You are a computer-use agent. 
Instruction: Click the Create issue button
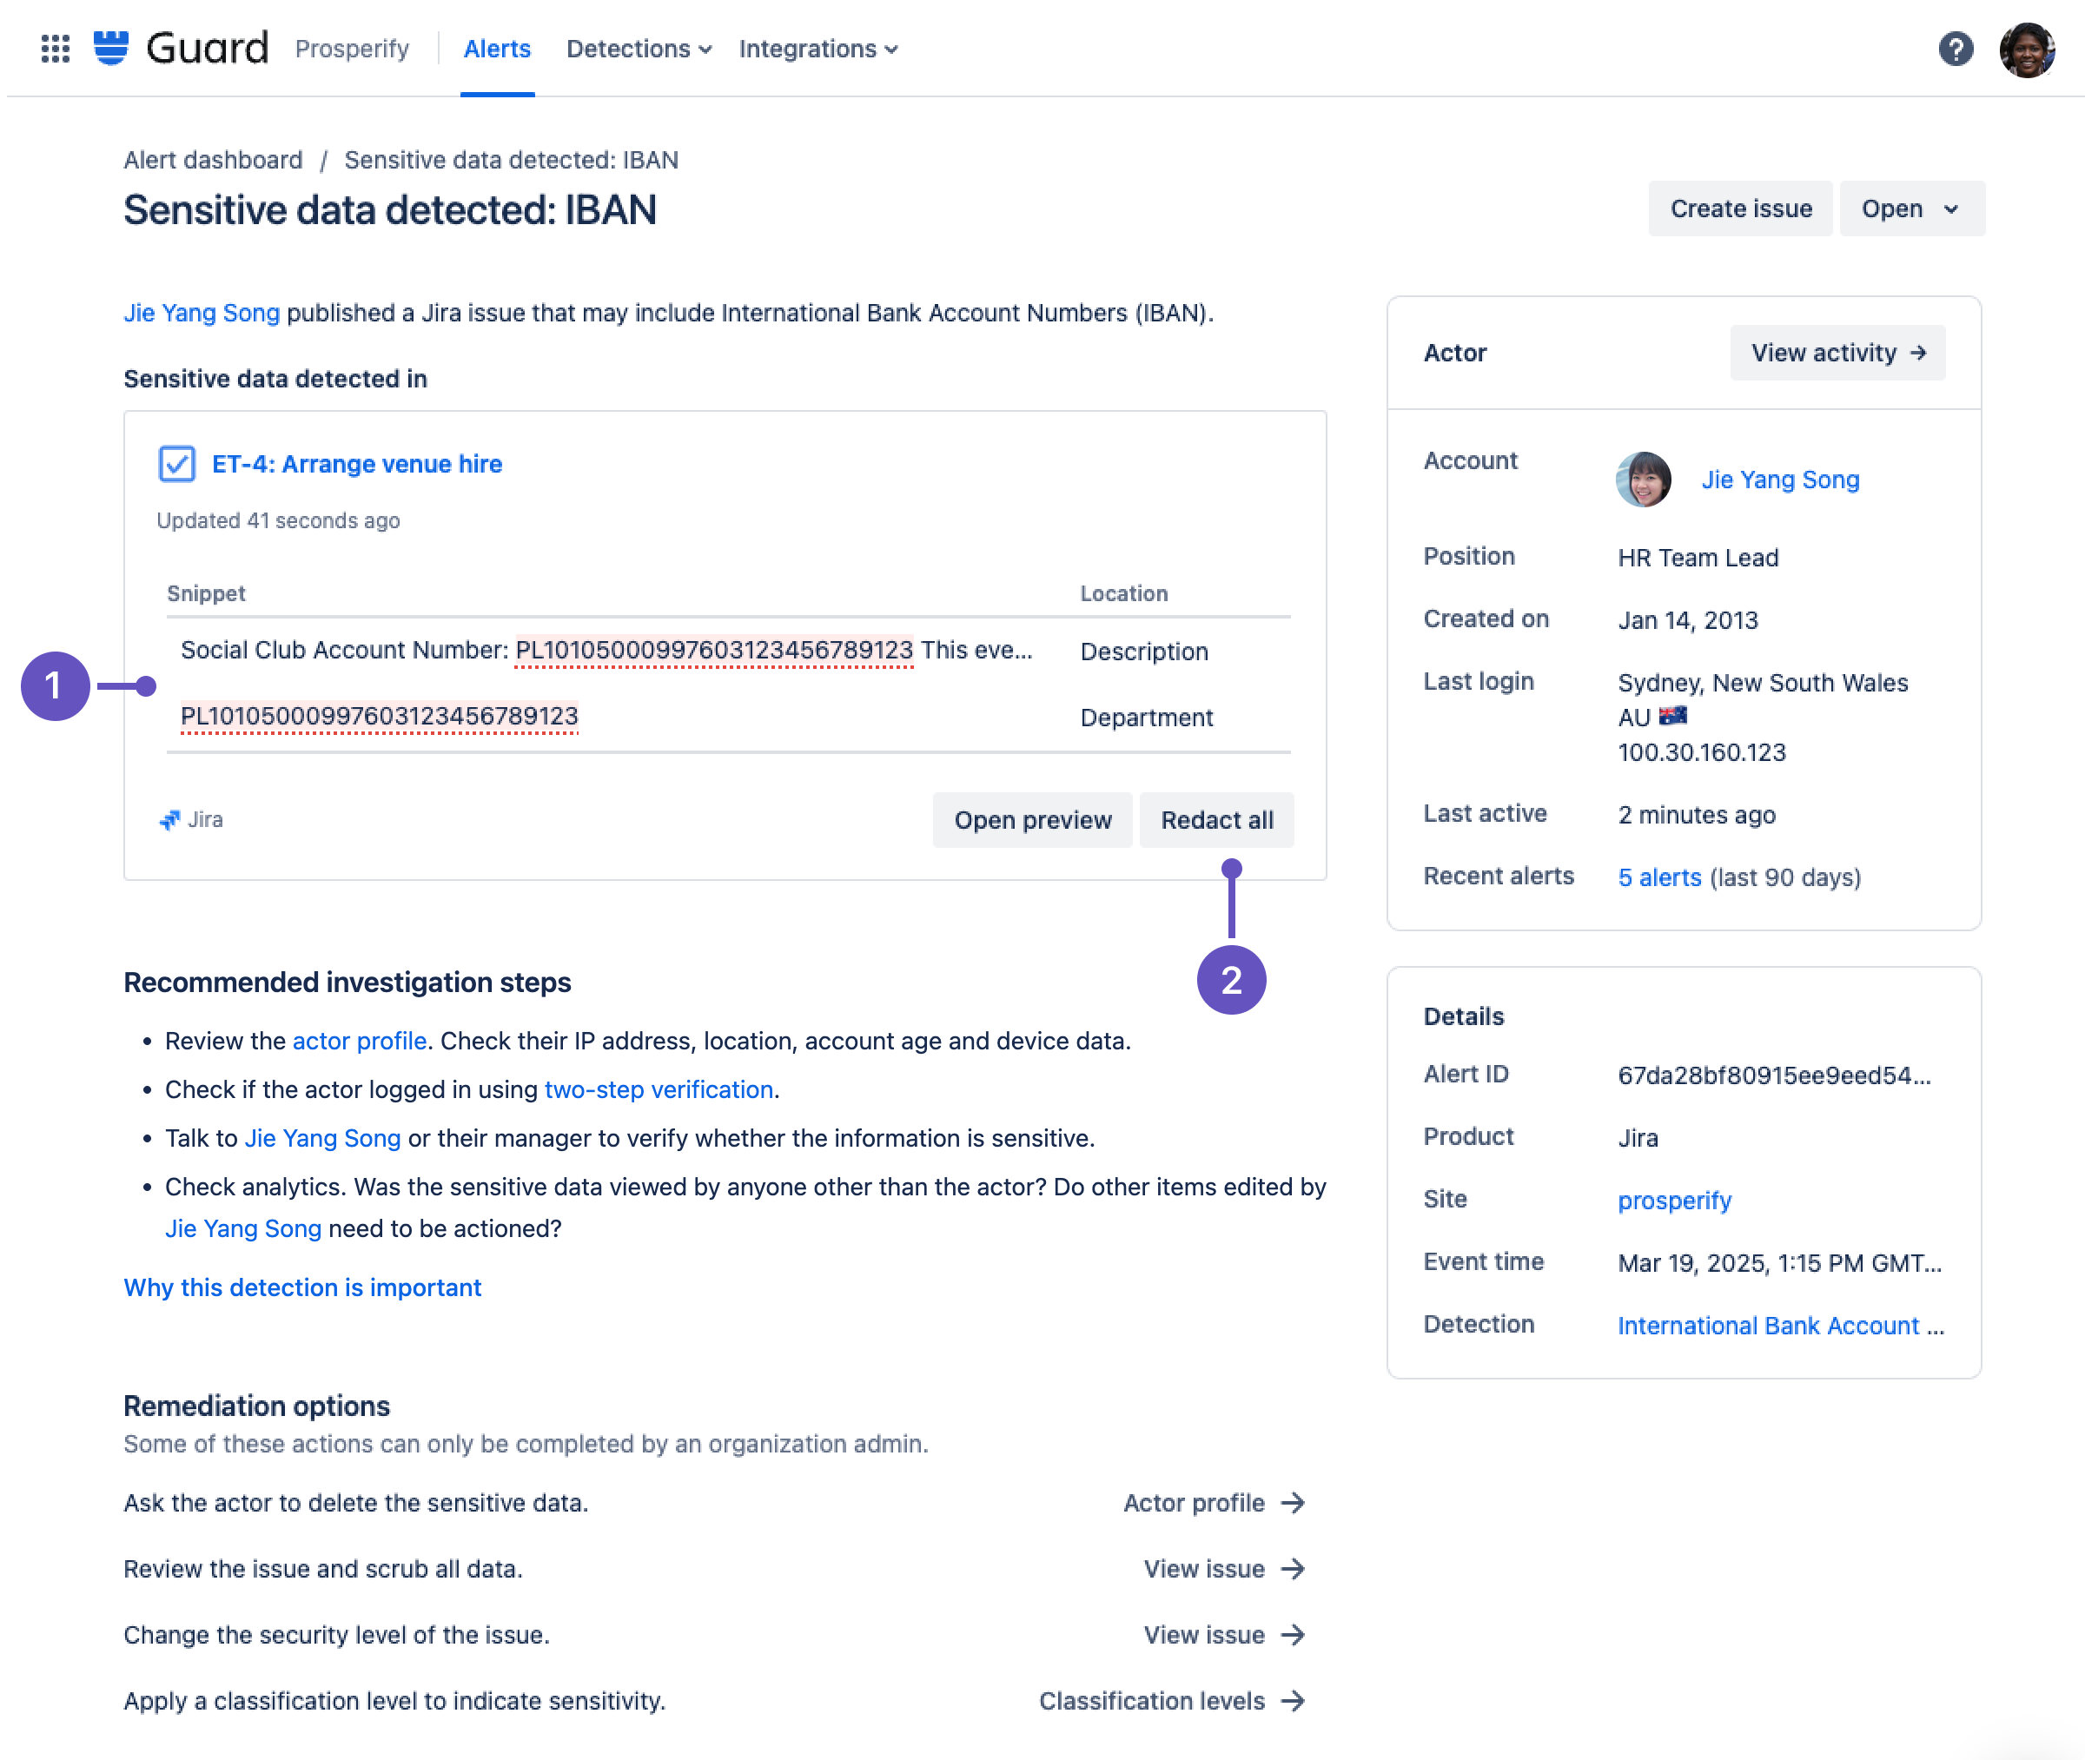pyautogui.click(x=1740, y=208)
